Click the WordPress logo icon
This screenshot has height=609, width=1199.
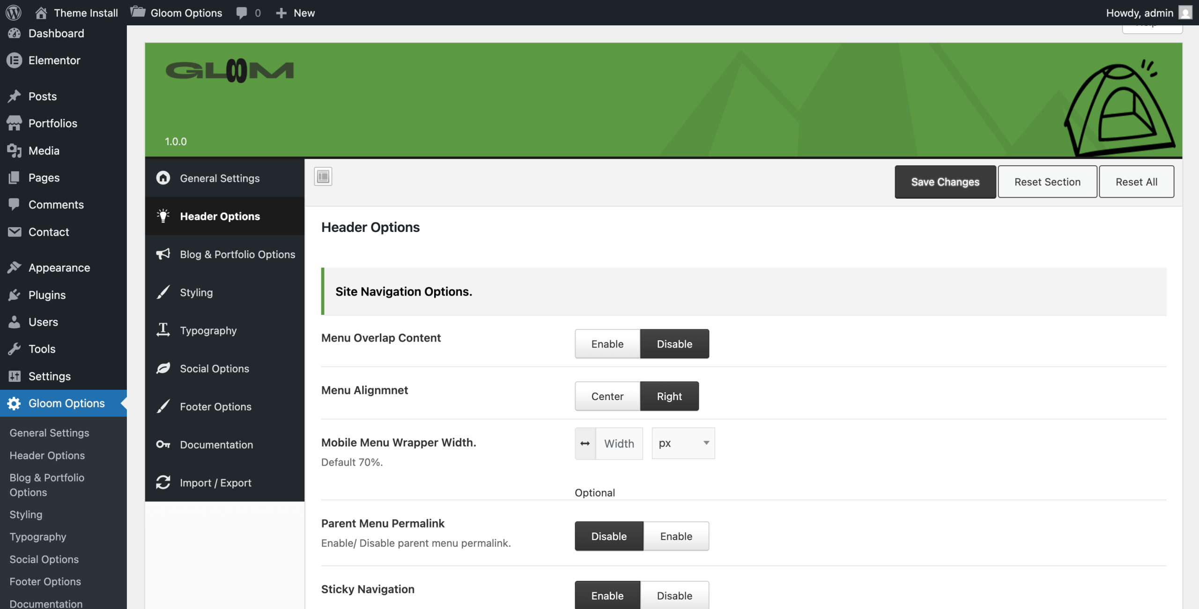tap(14, 13)
